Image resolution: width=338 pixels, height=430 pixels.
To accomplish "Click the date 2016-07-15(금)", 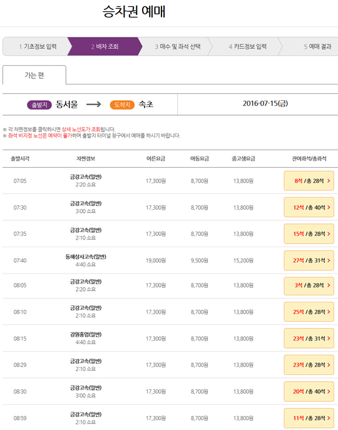I will click(265, 103).
